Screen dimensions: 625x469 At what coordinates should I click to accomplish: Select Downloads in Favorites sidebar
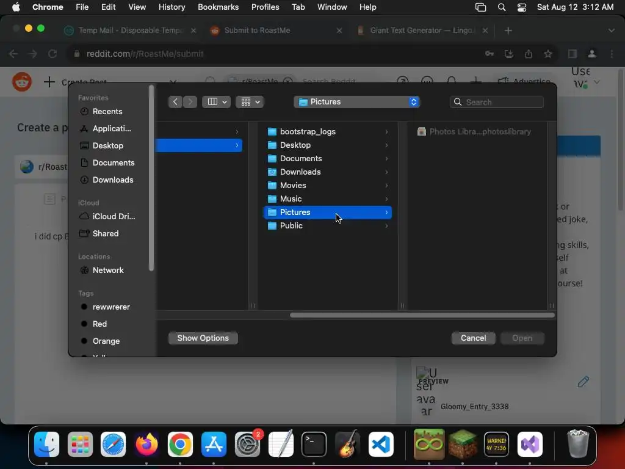(x=113, y=180)
